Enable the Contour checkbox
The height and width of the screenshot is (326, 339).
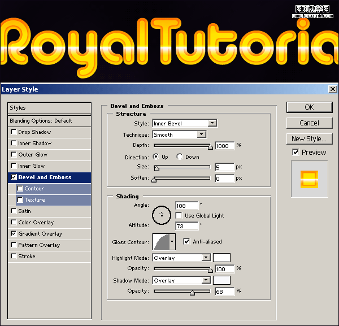point(20,189)
